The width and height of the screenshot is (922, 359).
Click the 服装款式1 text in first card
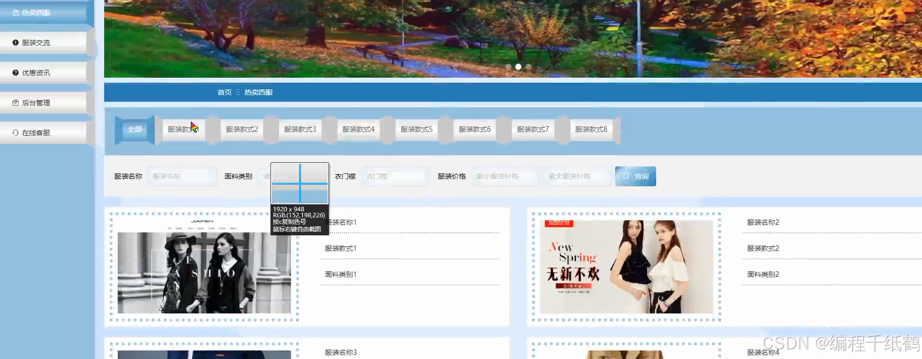click(x=340, y=248)
